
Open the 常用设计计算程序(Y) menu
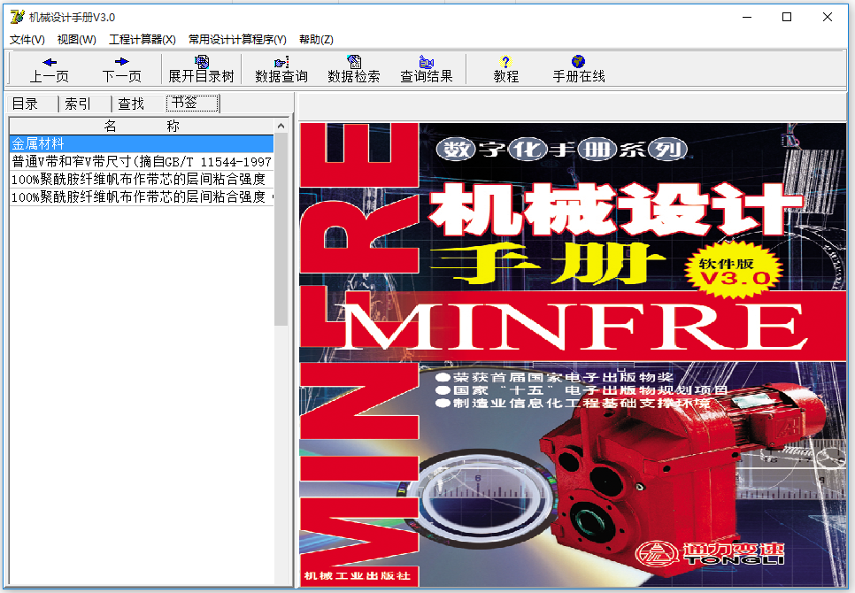pos(237,39)
